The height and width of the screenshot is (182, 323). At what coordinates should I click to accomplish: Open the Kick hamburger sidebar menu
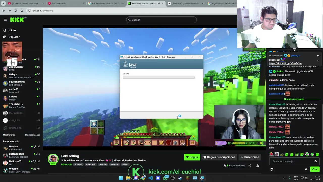tap(5, 20)
